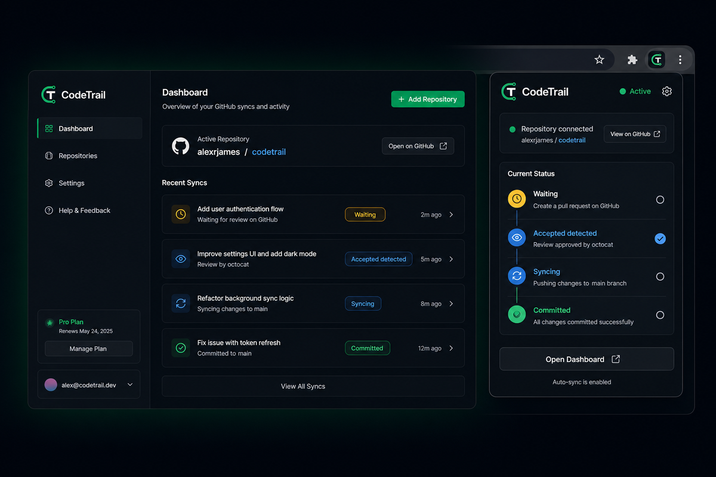Open the codetrail link in the extension popup
This screenshot has height=477, width=716.
pos(572,140)
